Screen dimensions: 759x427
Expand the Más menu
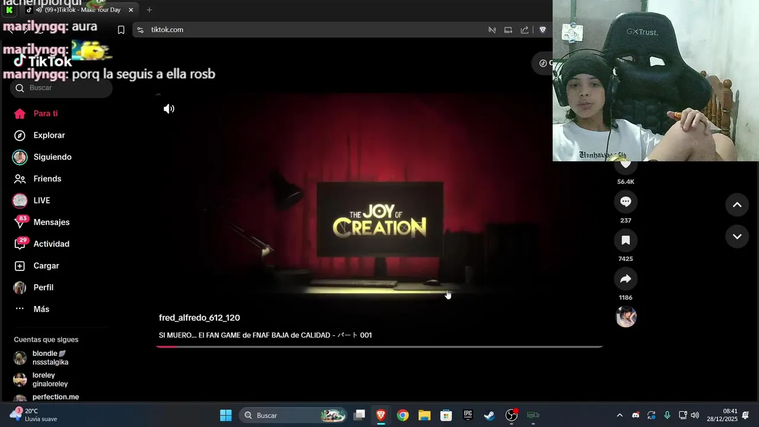(x=31, y=309)
